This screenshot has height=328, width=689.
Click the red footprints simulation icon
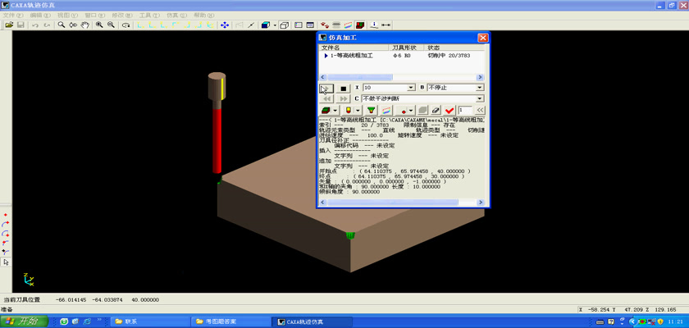click(x=325, y=25)
